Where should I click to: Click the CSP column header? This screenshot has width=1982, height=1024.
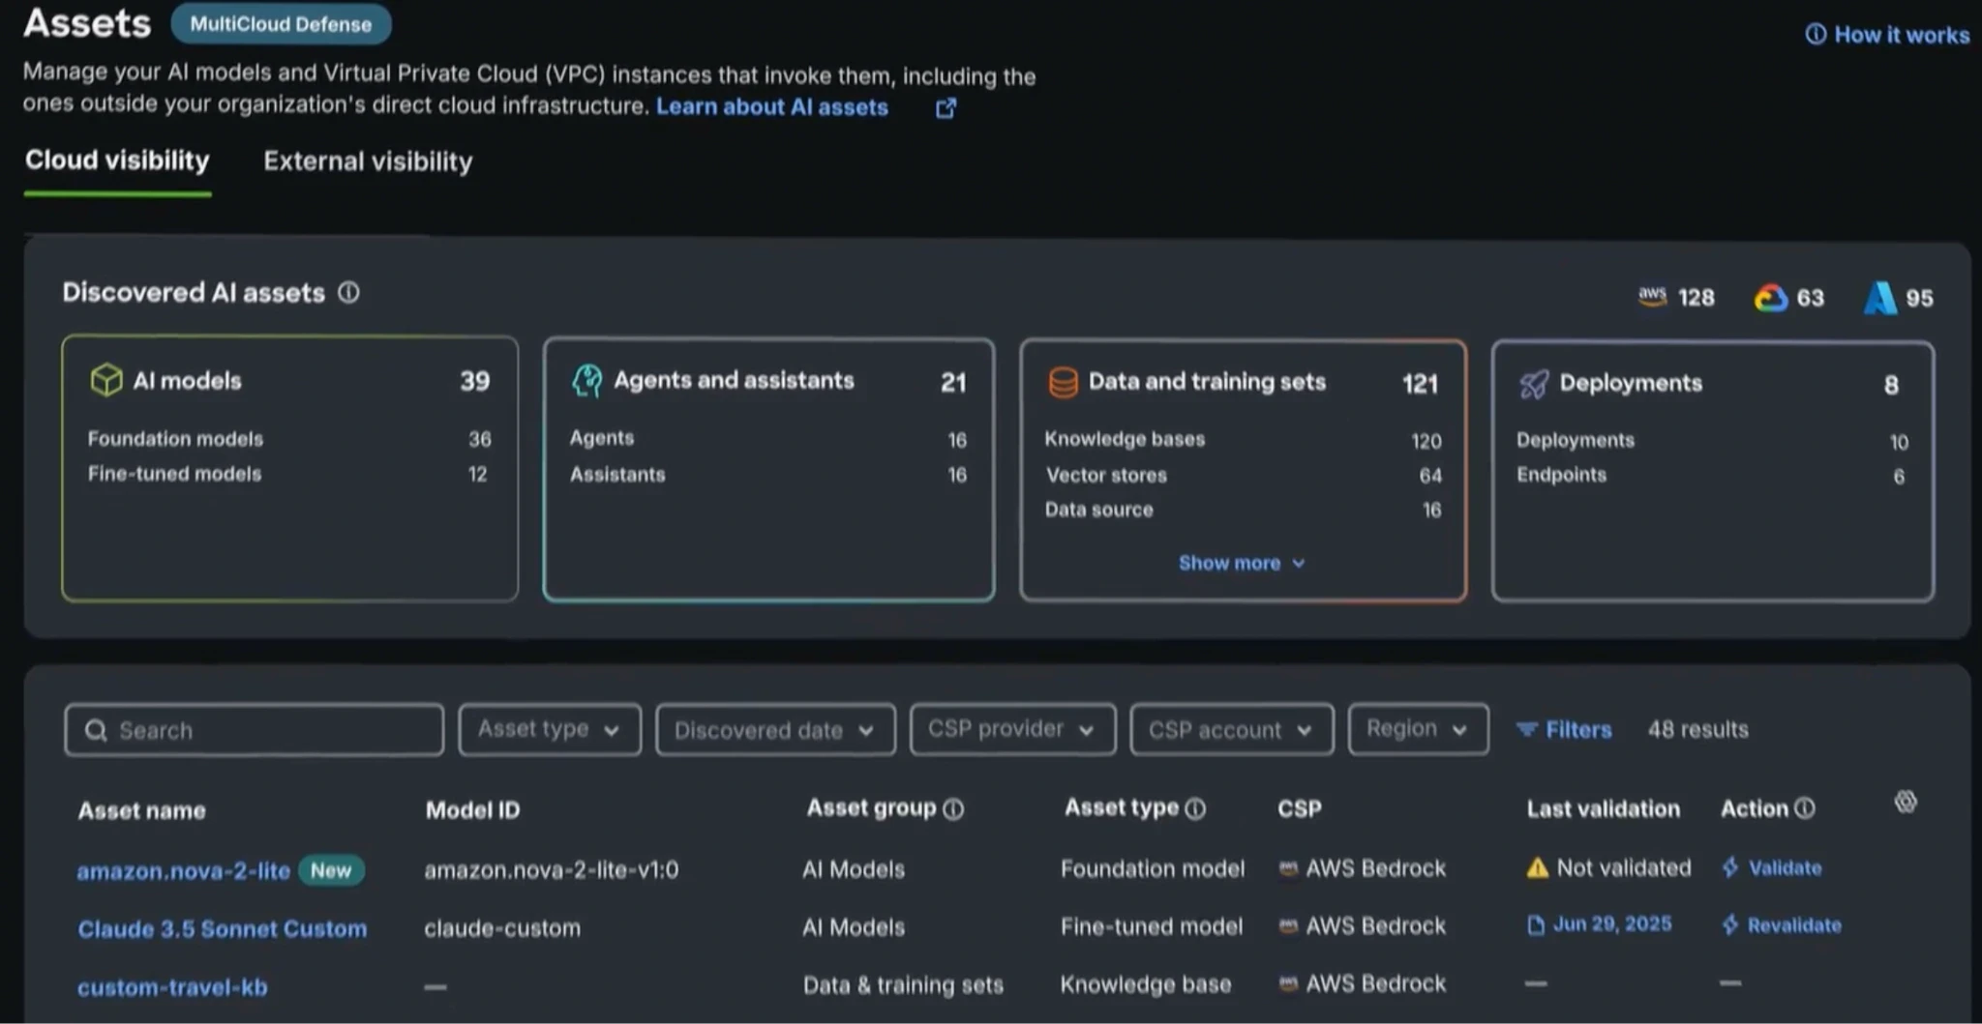pyautogui.click(x=1299, y=808)
